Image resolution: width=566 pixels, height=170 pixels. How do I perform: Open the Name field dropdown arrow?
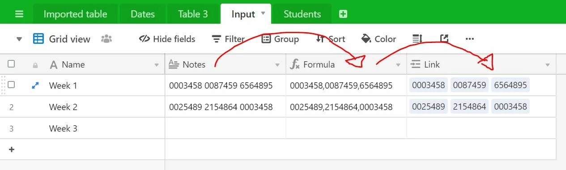coord(157,65)
